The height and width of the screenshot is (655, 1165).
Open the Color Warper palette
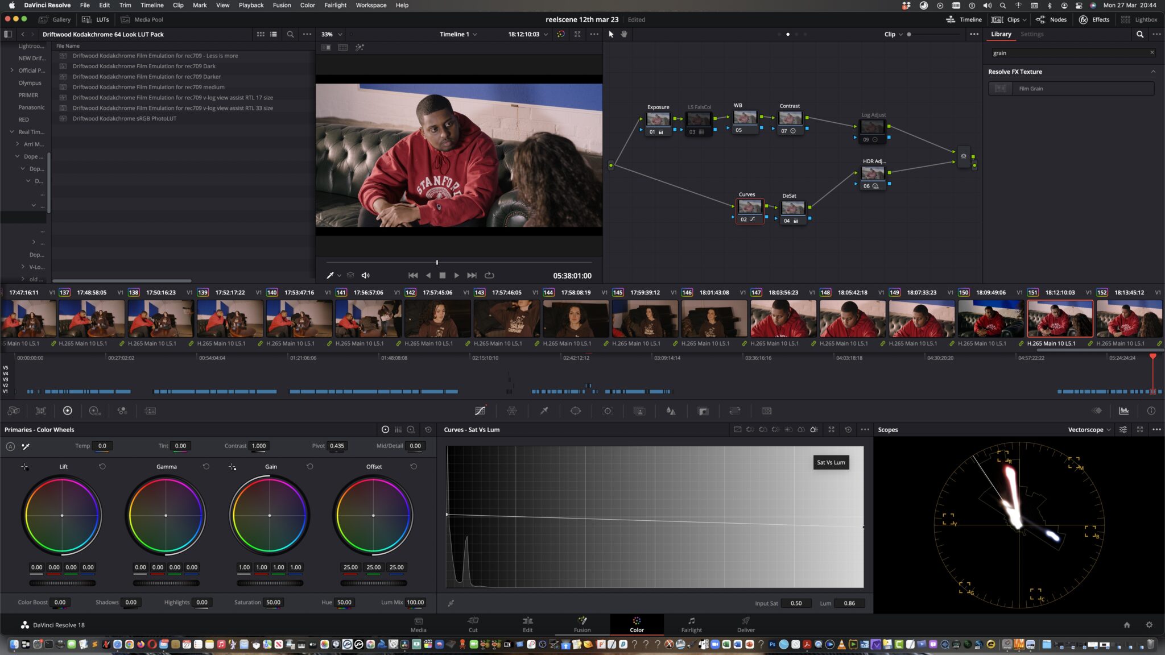pyautogui.click(x=512, y=411)
